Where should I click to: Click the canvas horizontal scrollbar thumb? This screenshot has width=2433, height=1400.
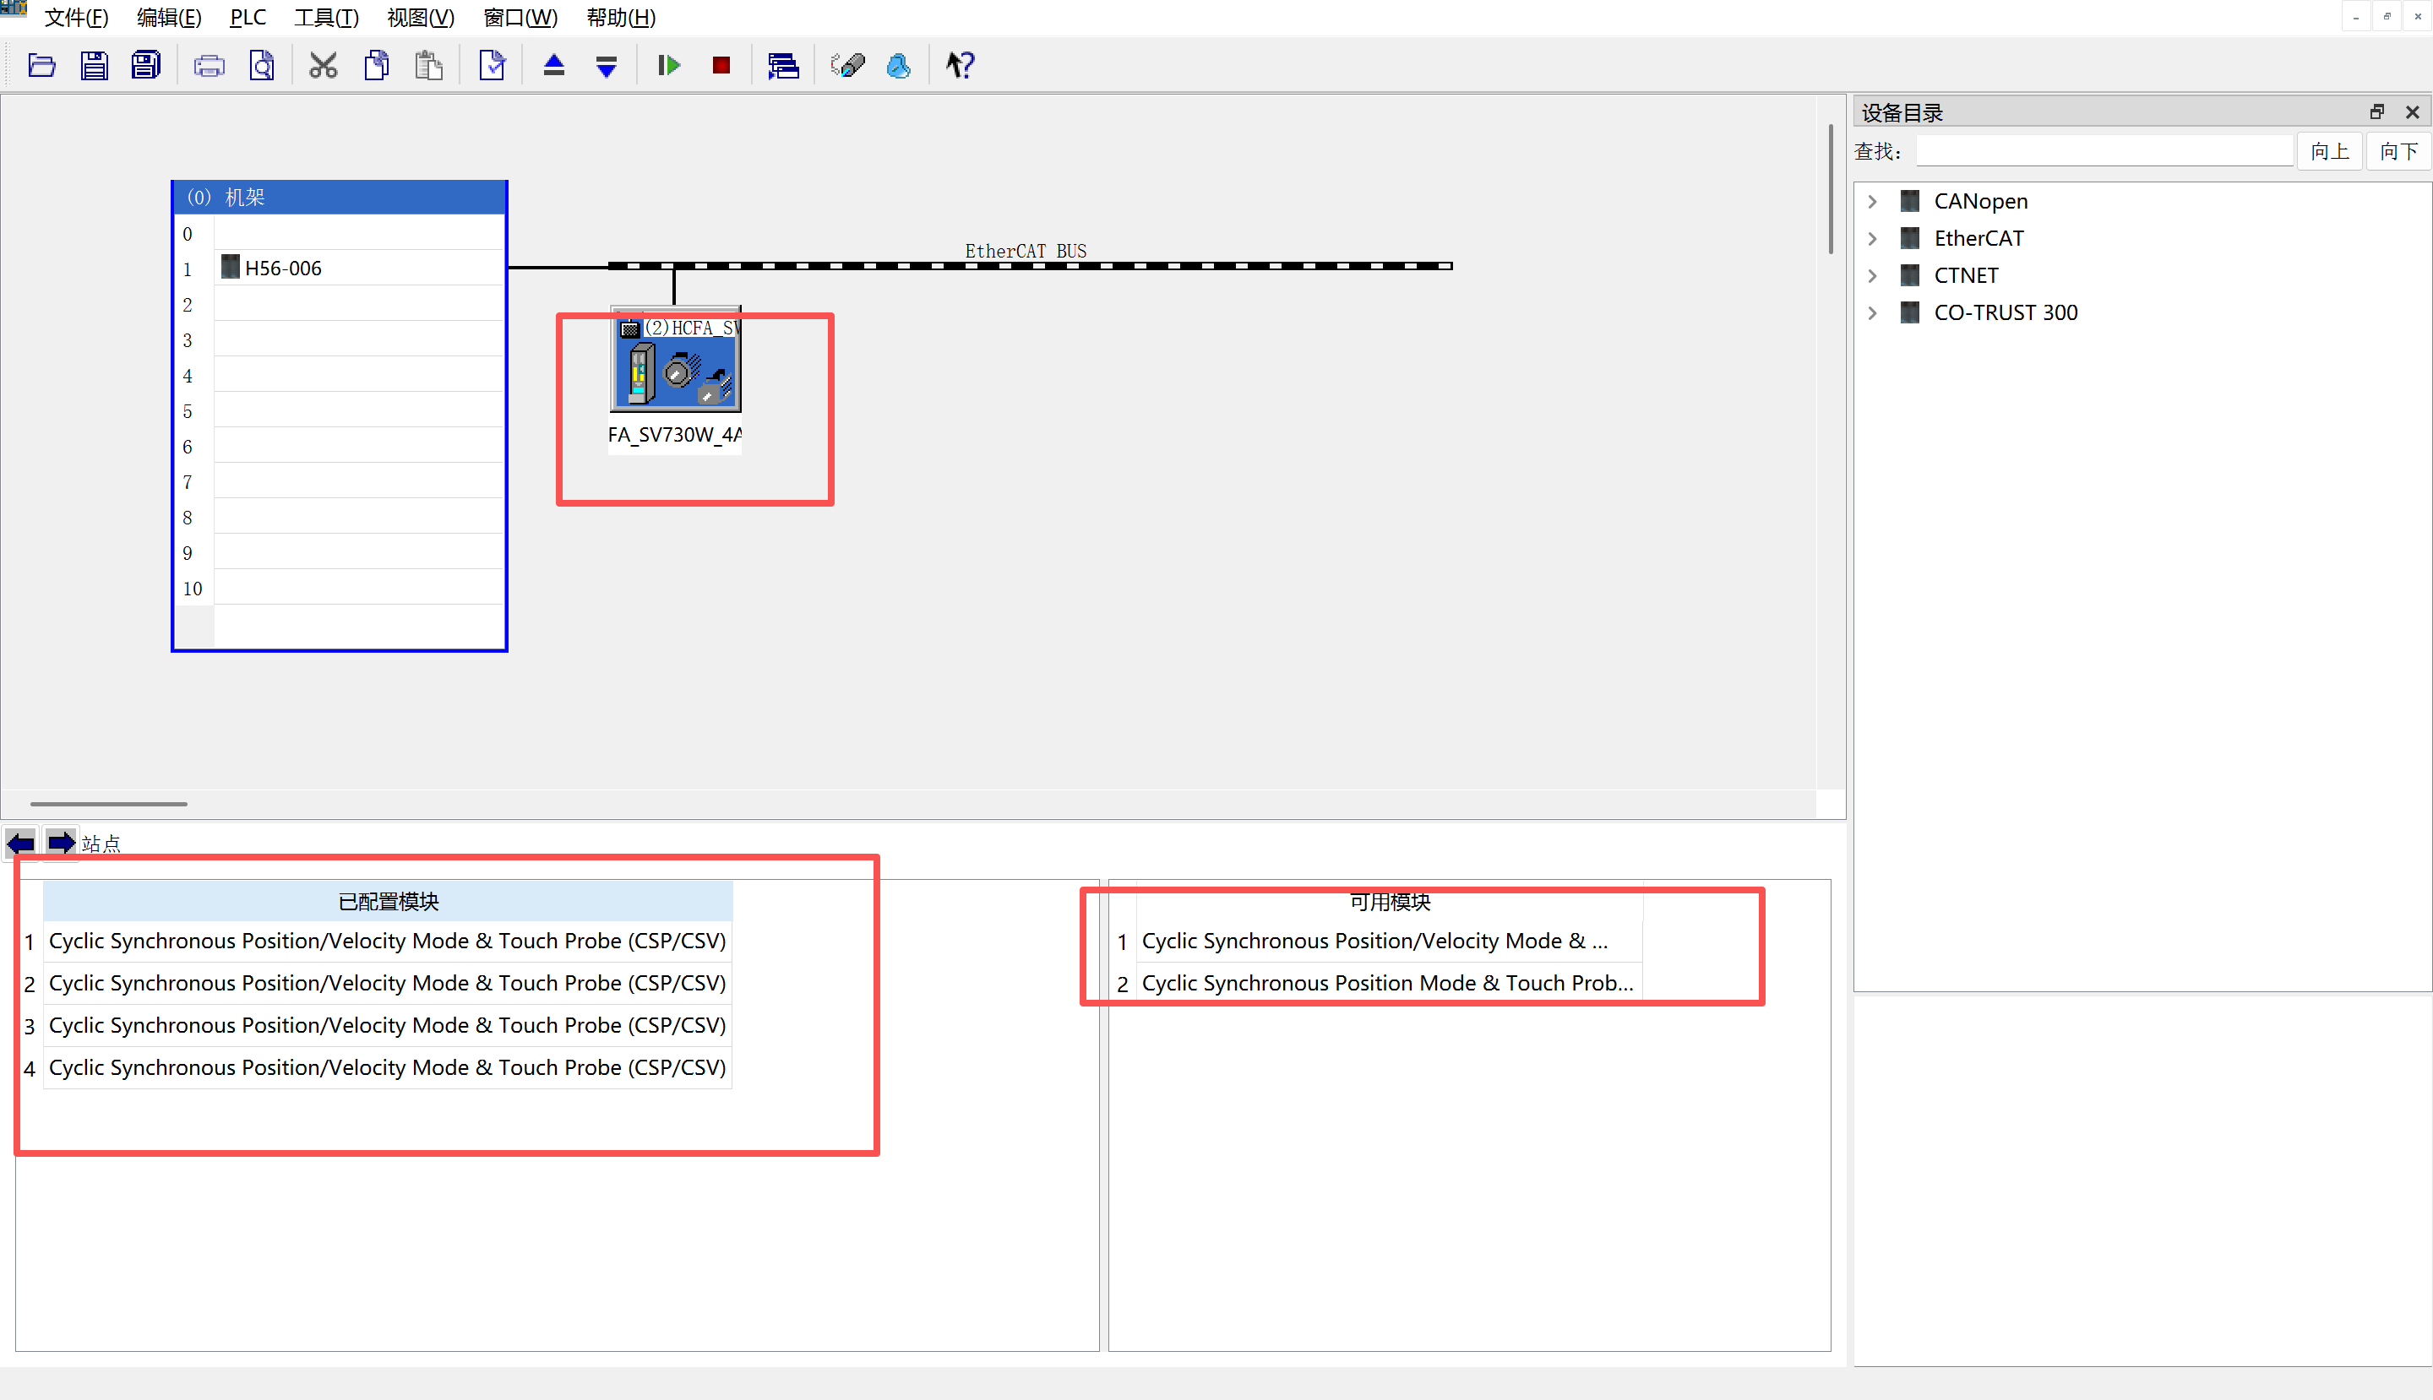[x=109, y=804]
